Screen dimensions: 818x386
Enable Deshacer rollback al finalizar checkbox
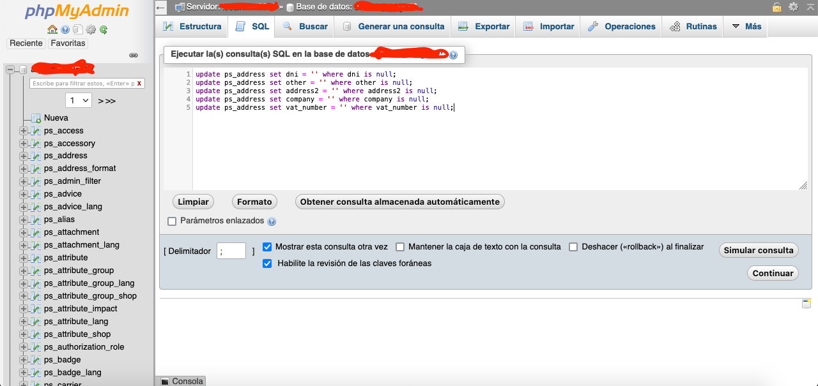click(573, 247)
